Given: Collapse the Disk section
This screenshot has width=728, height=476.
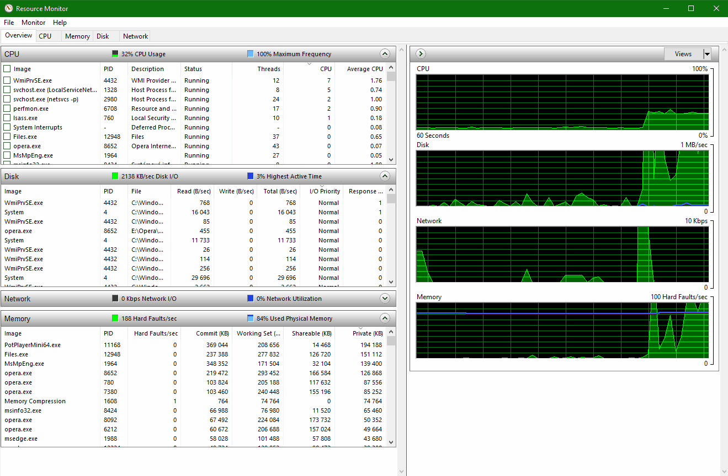Looking at the screenshot, I should (385, 176).
